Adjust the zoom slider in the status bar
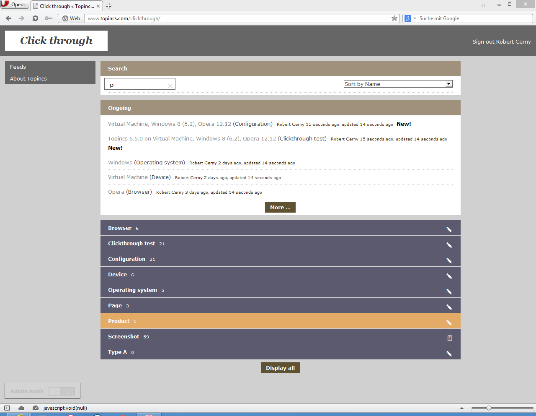The image size is (536, 416). point(489,408)
